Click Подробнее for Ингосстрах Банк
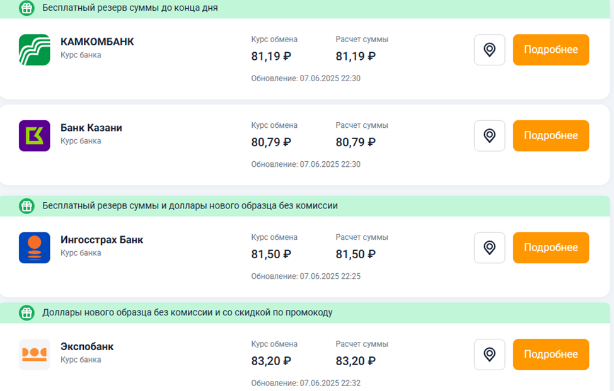The image size is (614, 391). 550,247
